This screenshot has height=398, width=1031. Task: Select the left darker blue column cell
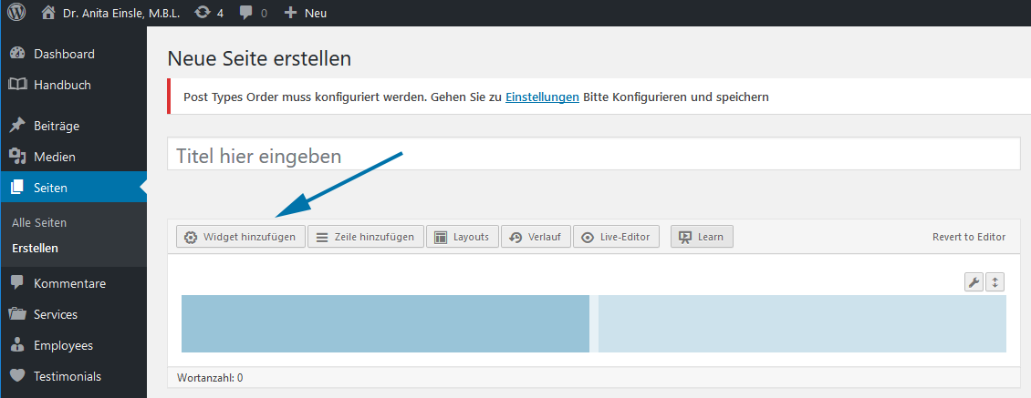pos(385,323)
